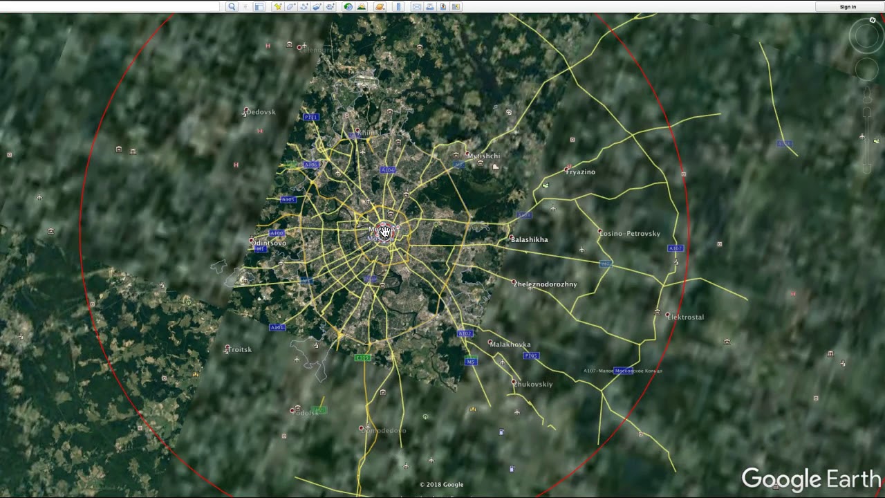
Task: Click the Odintsovo place label
Action: click(x=269, y=243)
